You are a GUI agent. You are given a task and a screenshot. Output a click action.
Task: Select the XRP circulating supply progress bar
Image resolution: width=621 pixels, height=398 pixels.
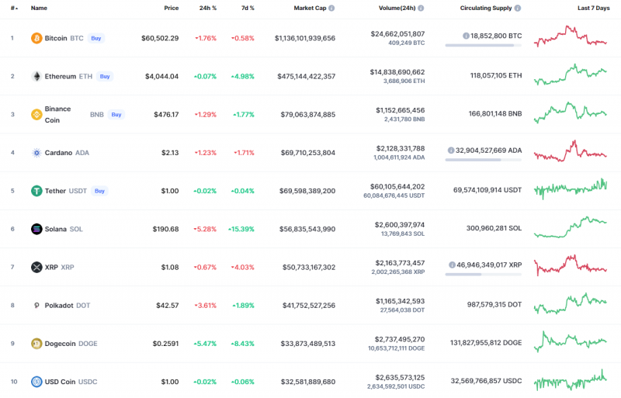[x=483, y=275]
